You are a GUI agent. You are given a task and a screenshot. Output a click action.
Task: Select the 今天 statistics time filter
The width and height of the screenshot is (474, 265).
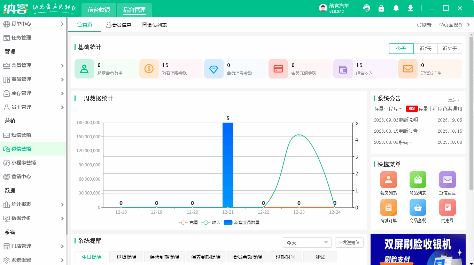(401, 49)
